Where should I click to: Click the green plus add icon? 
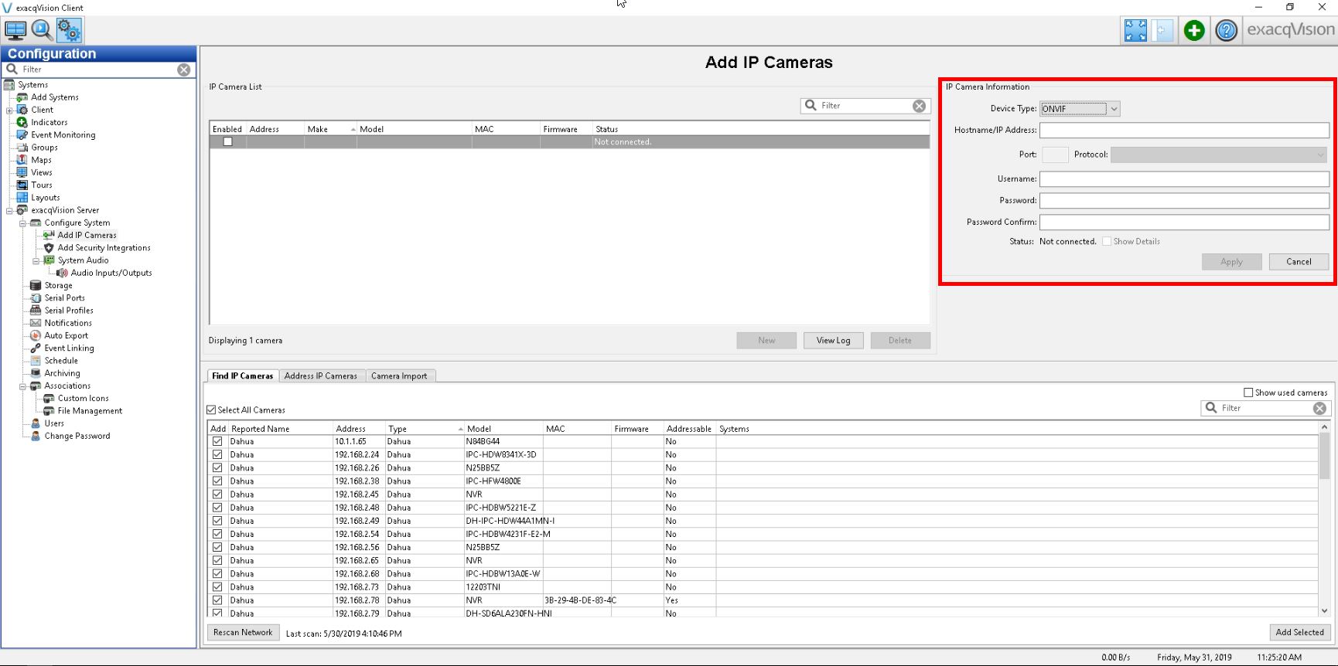pyautogui.click(x=1194, y=30)
